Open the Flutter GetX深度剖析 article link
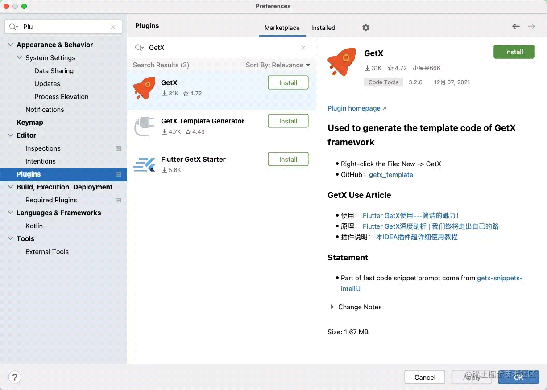 (x=431, y=226)
